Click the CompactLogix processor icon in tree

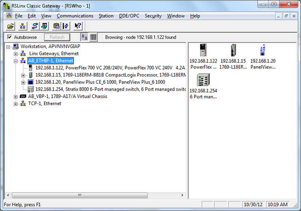point(31,75)
